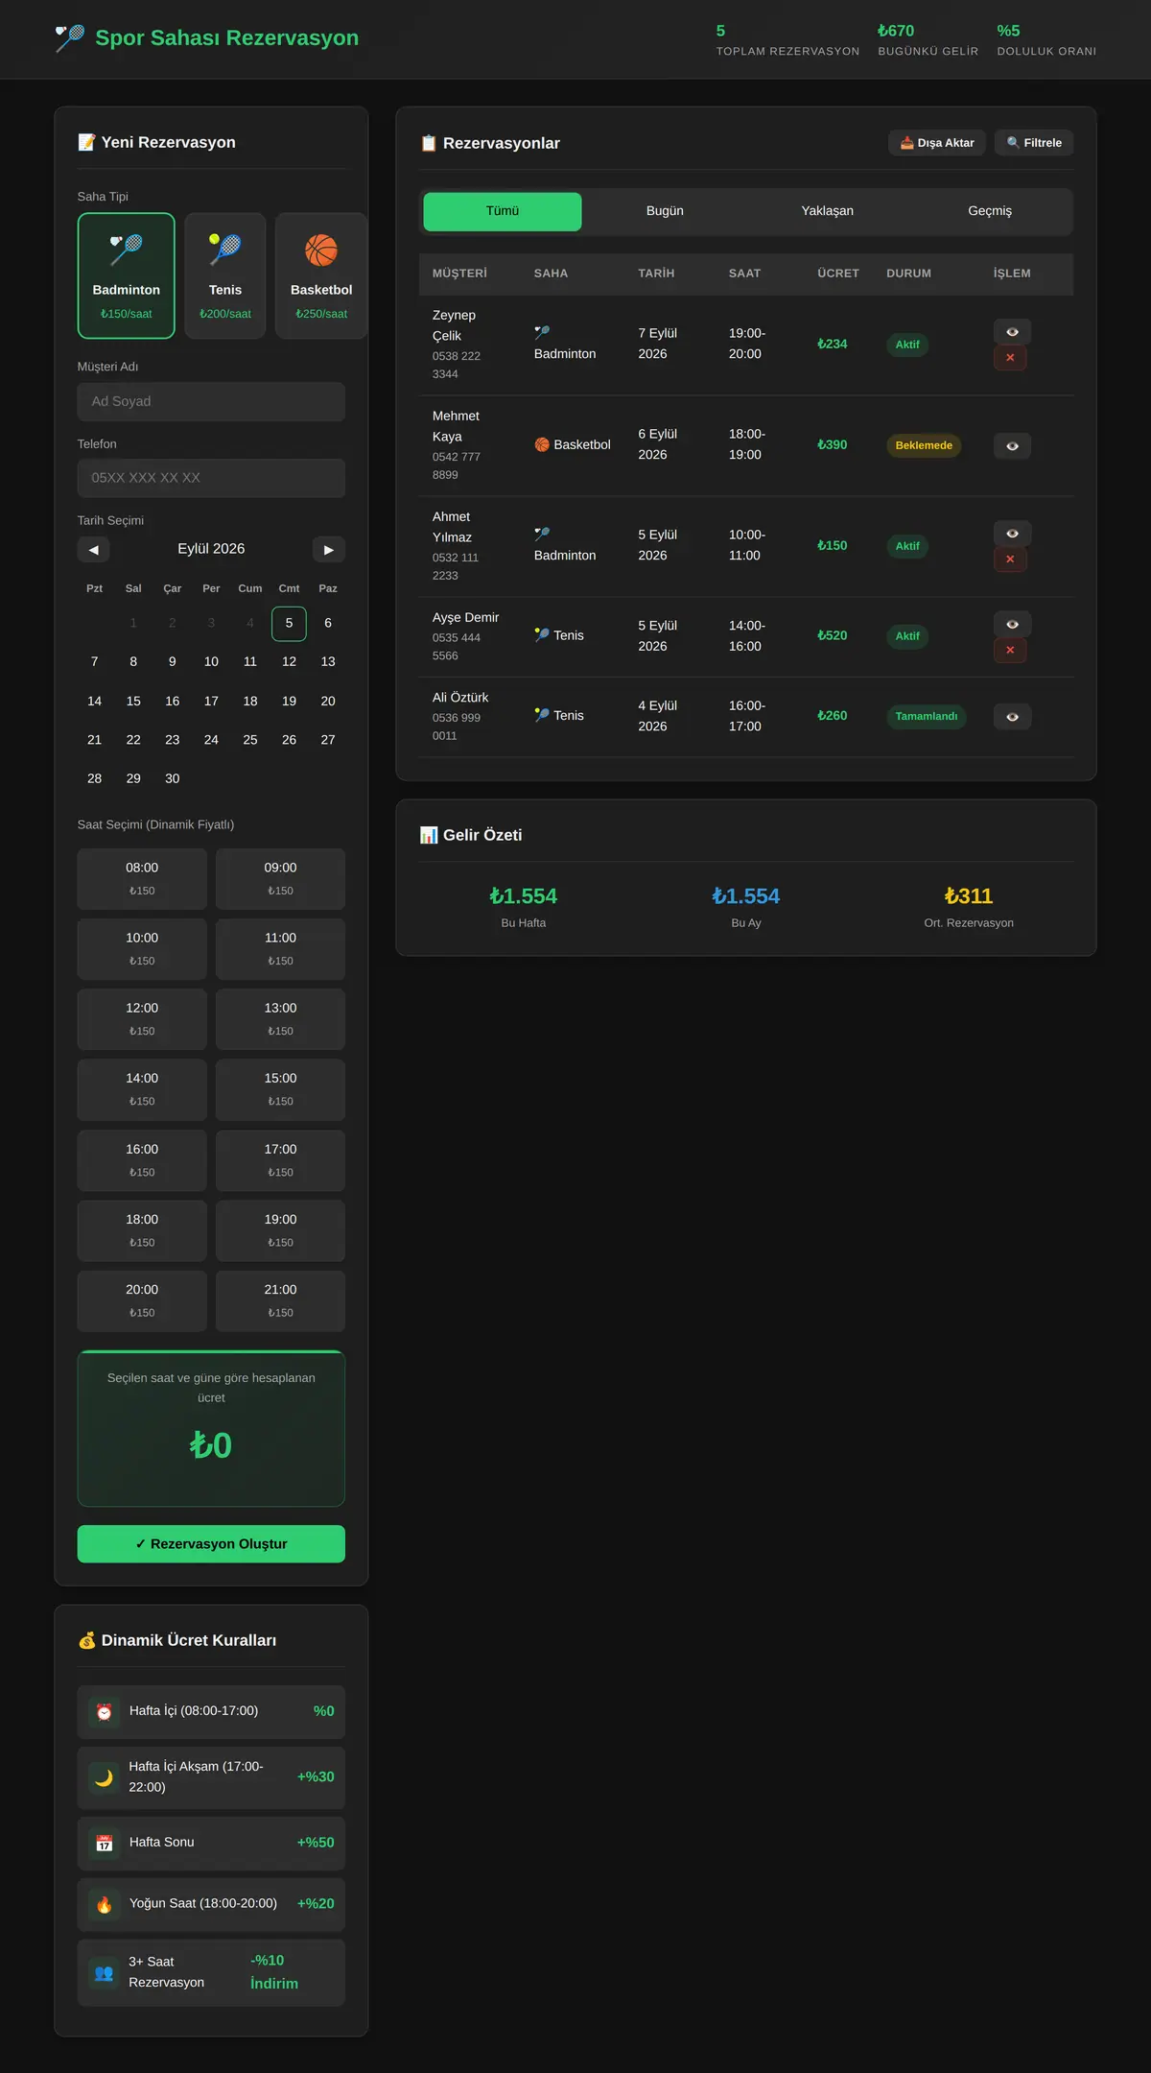View details of Zeynep Çelik's reservation
This screenshot has width=1151, height=2073.
[x=1012, y=332]
